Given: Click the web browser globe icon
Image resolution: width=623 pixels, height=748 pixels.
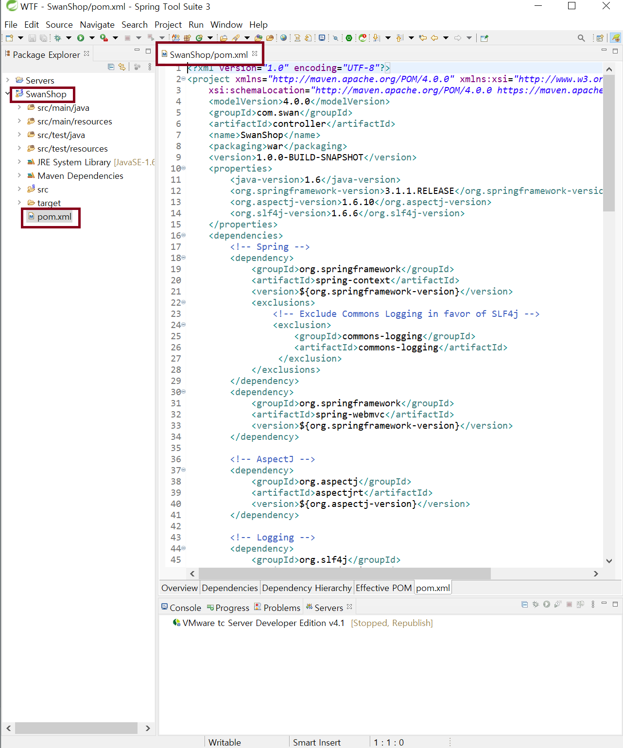Looking at the screenshot, I should tap(284, 38).
